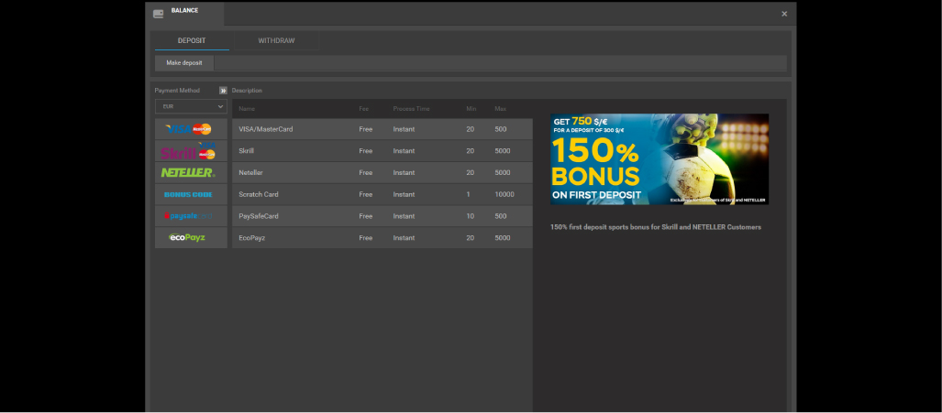Choose the Skrill logo payment method

click(x=191, y=151)
